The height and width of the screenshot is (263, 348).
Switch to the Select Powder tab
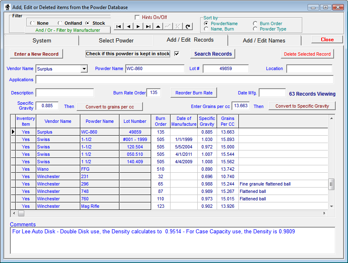click(116, 40)
